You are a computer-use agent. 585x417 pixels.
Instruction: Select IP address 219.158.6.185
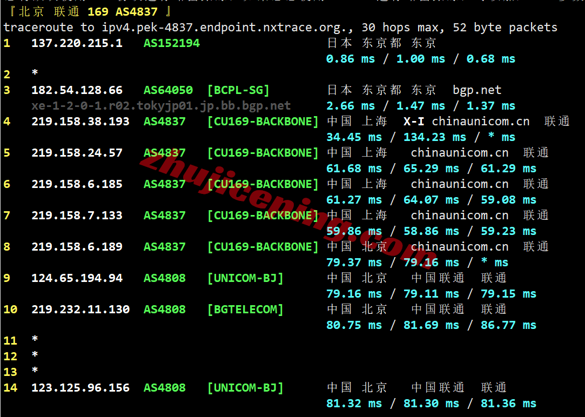(x=77, y=184)
